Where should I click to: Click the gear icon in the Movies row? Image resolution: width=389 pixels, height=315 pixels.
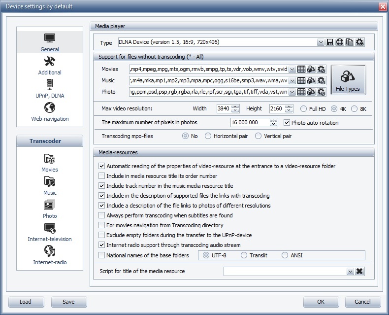tap(321, 69)
